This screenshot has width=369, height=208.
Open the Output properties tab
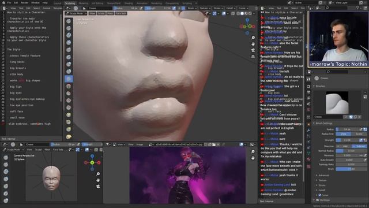pos(309,92)
